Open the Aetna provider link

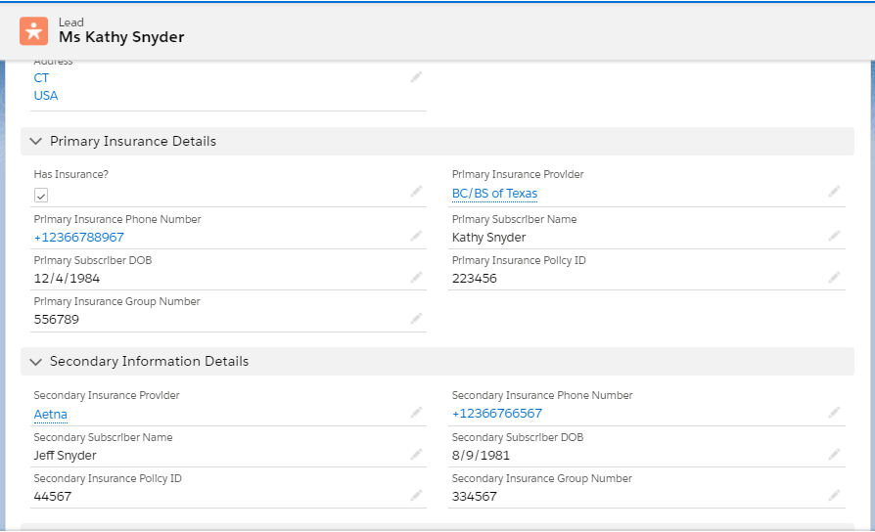click(51, 415)
